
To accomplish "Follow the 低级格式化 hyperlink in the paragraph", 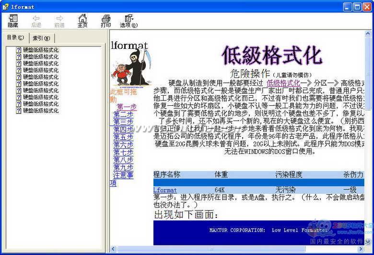I will (x=283, y=83).
